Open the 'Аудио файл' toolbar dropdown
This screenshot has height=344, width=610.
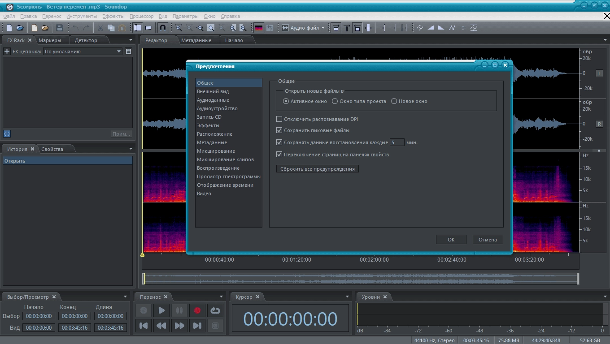pos(303,28)
